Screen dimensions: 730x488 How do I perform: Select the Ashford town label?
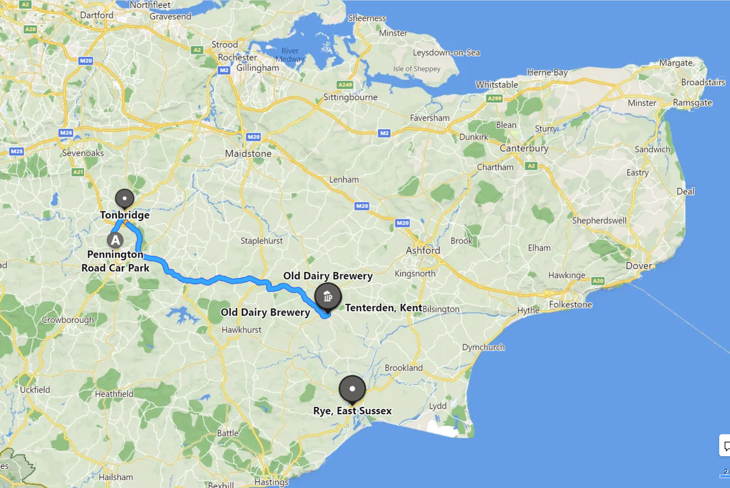tap(423, 250)
